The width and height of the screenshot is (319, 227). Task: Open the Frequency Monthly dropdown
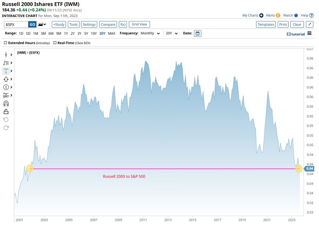pyautogui.click(x=150, y=34)
